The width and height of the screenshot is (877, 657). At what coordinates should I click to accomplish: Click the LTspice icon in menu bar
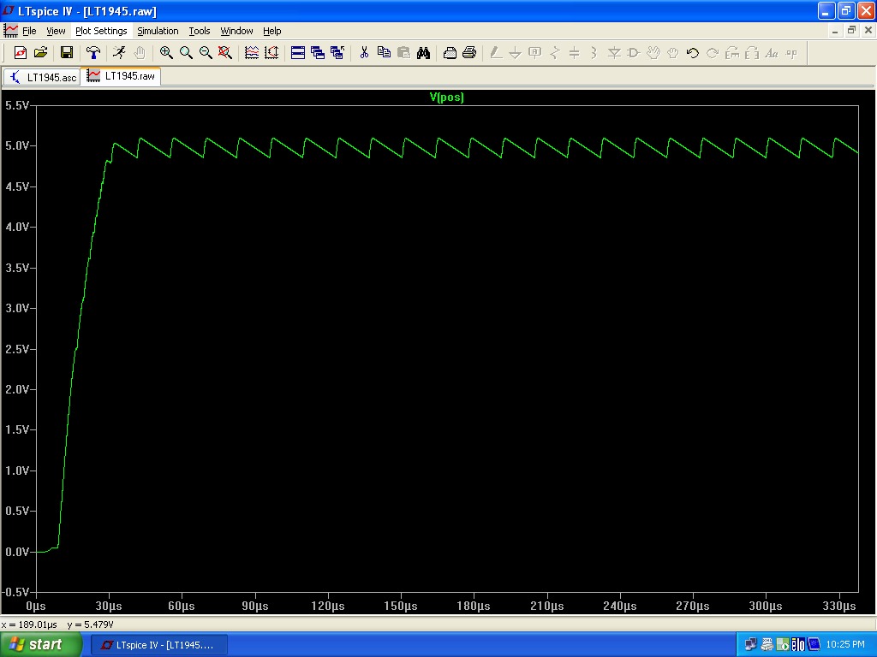[x=10, y=31]
